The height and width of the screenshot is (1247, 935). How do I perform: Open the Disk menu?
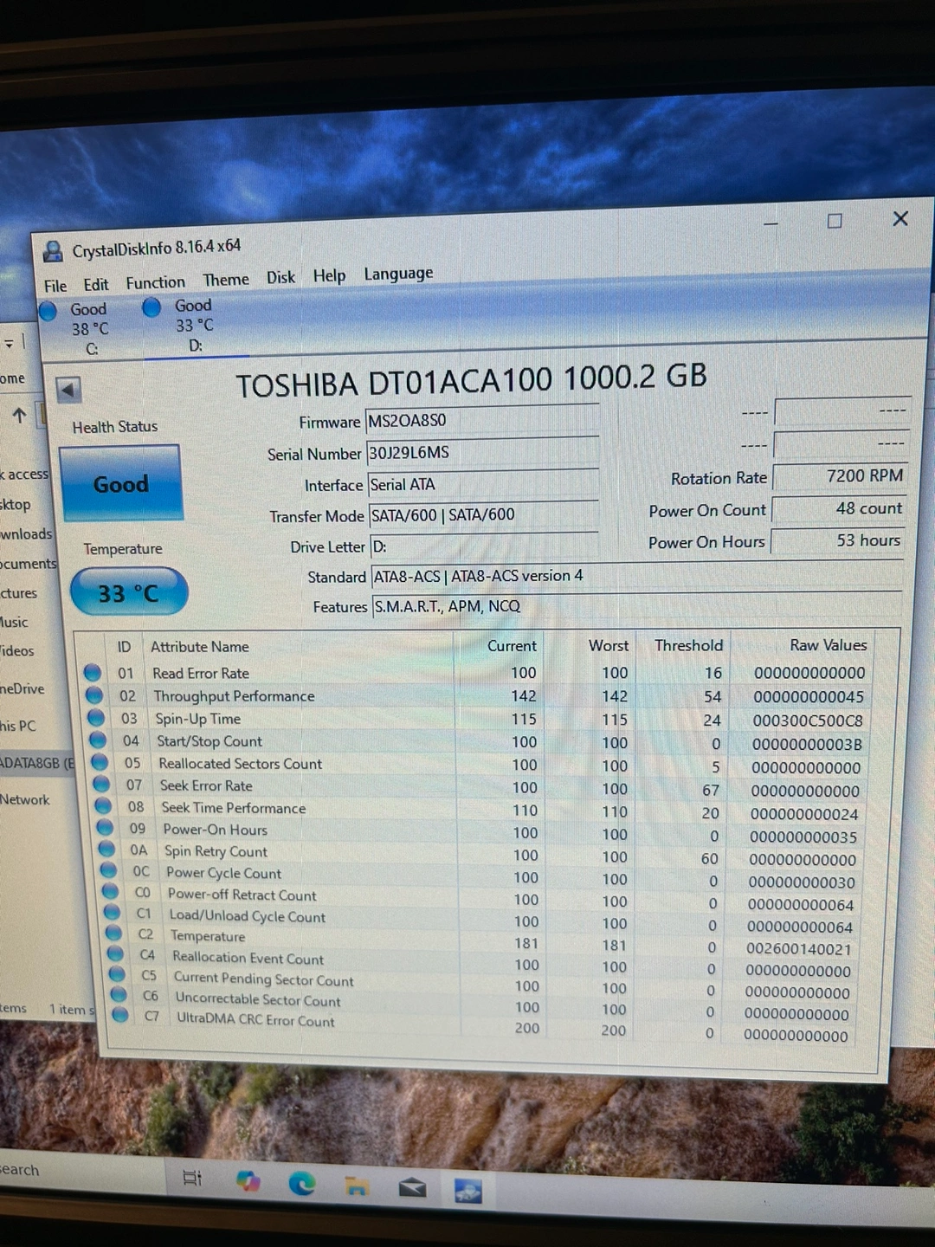(x=280, y=277)
